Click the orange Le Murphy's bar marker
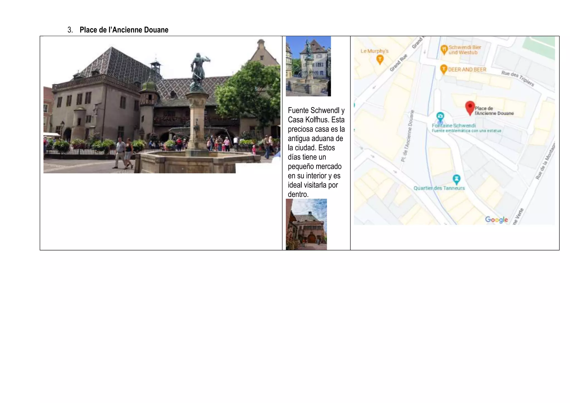Viewport: 570px width, 403px height. [380, 60]
